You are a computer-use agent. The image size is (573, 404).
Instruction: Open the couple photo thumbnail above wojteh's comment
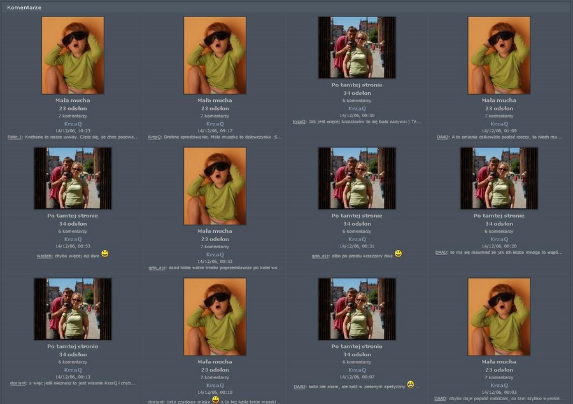[x=73, y=179]
